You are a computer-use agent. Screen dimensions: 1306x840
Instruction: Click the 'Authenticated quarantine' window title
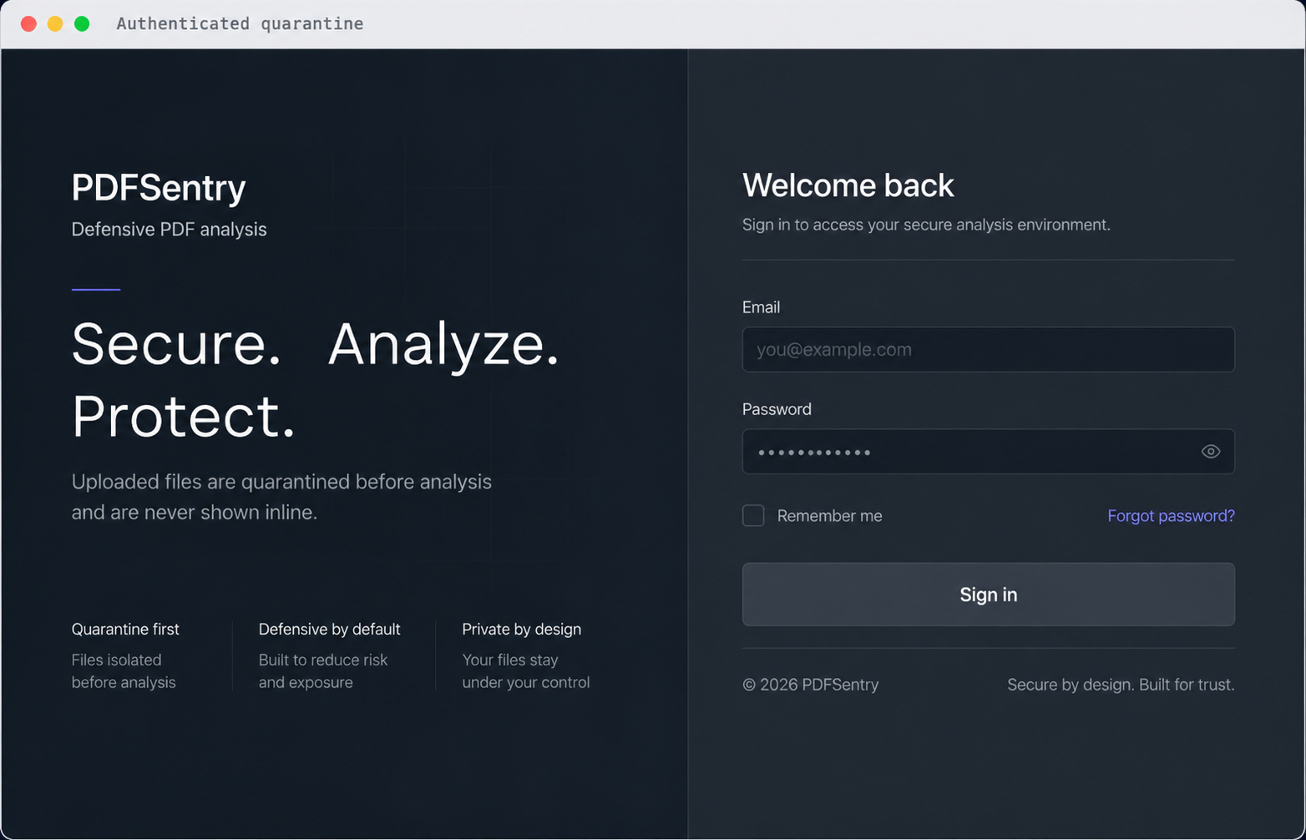pos(240,23)
